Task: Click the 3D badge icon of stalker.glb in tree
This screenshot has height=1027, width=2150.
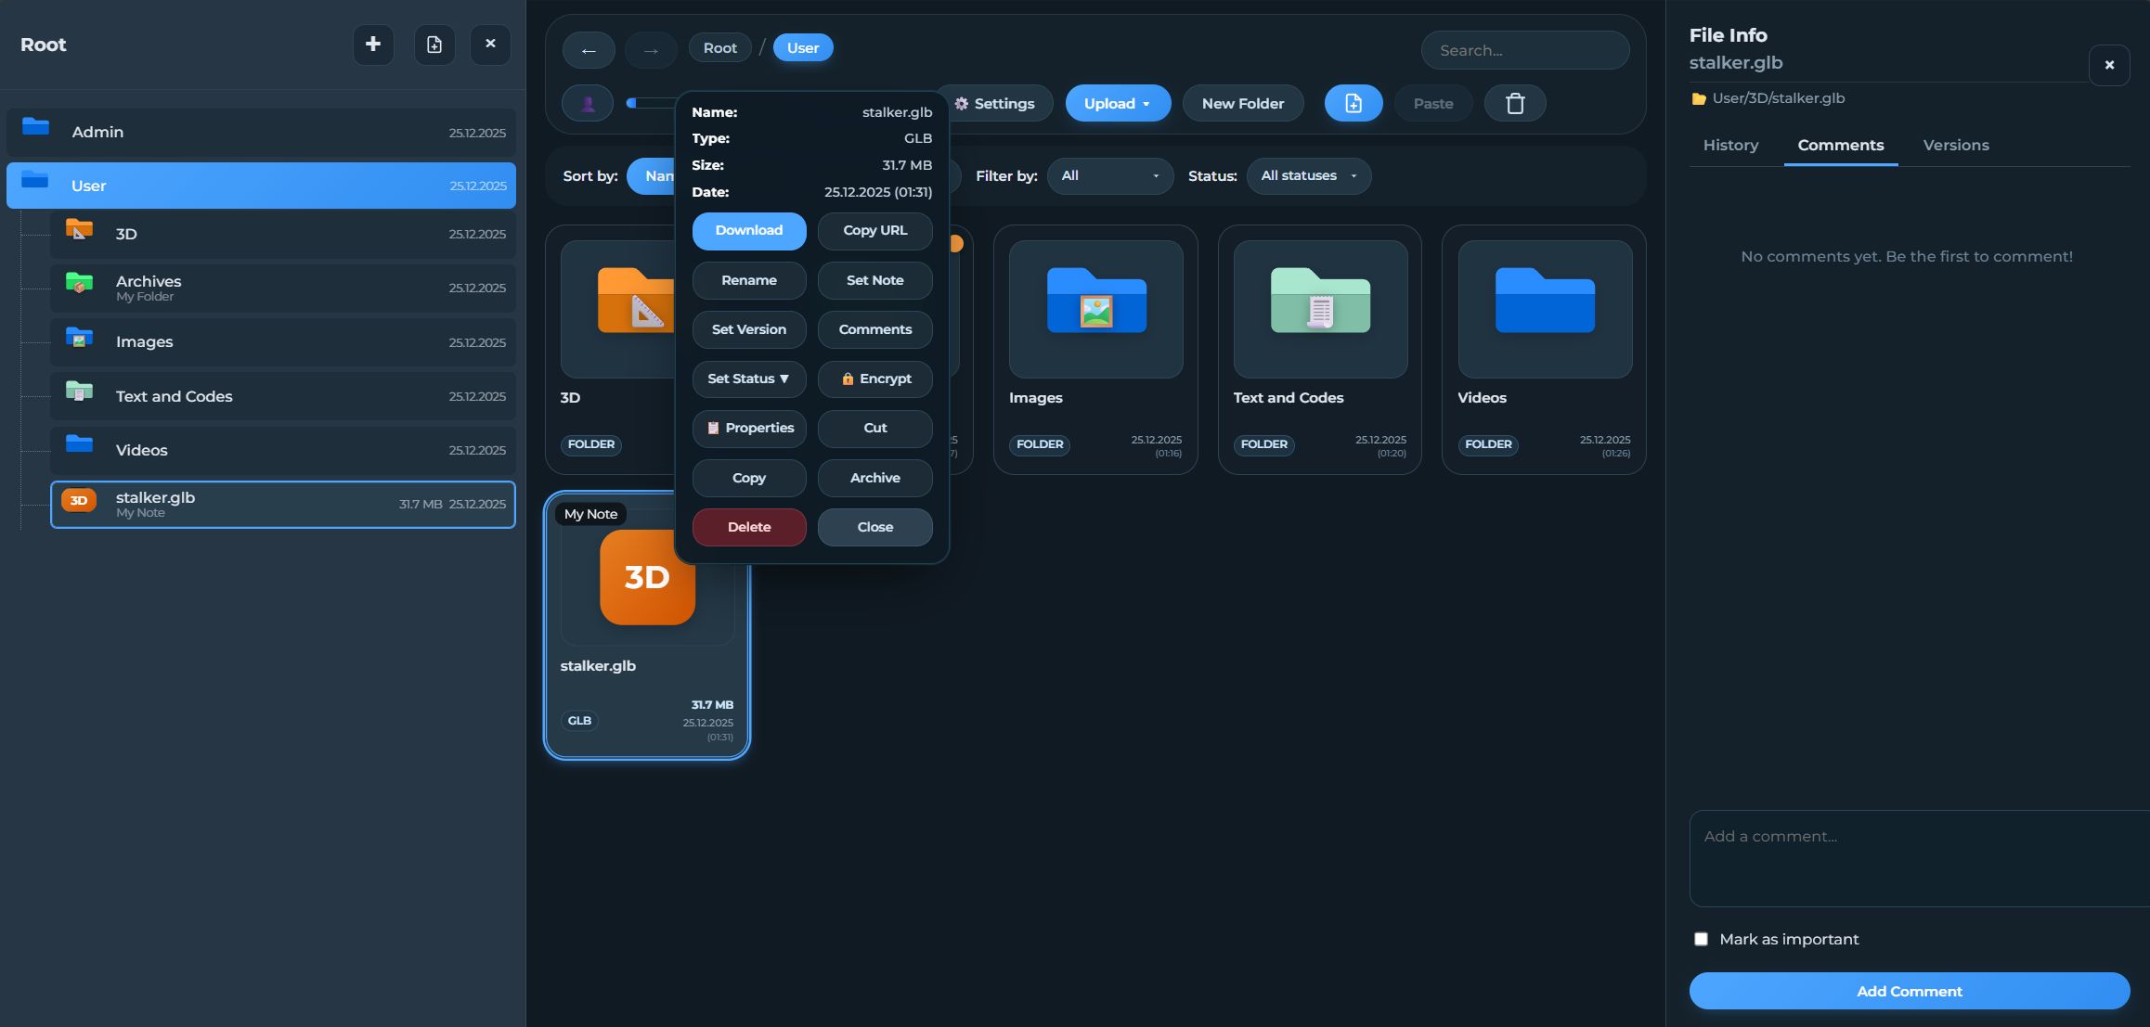Action: 79,501
